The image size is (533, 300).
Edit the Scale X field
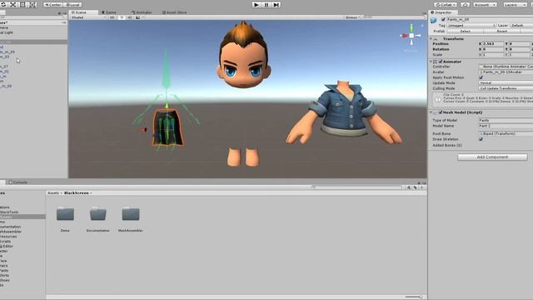(493, 55)
